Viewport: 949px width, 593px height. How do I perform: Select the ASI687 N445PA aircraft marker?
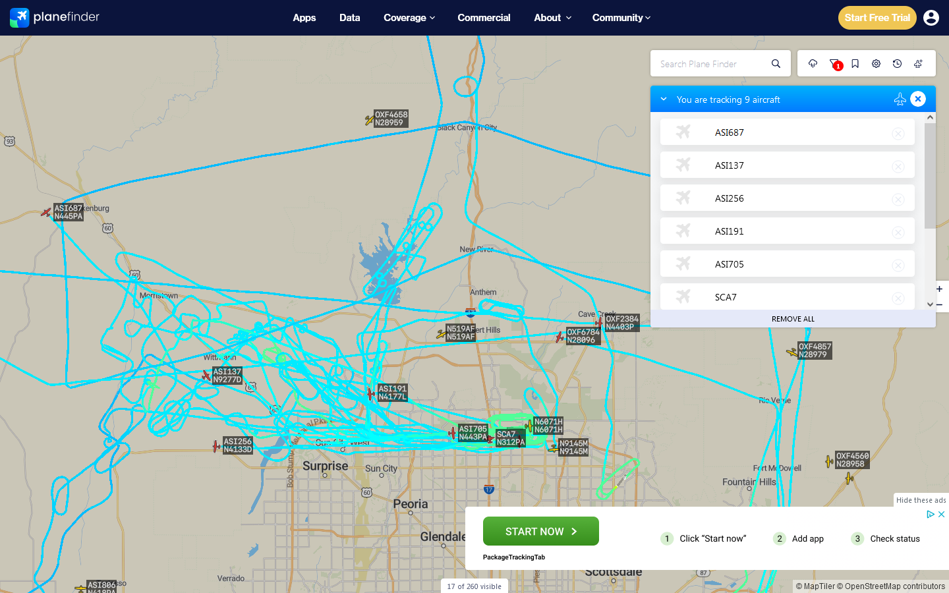[x=46, y=212]
